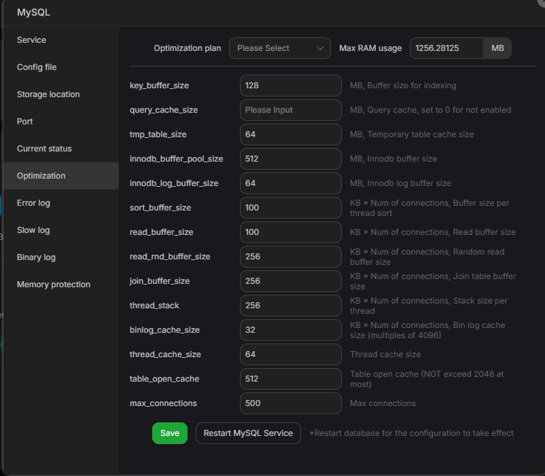Open Memory protection settings
Viewport: 545px width, 476px height.
point(54,285)
